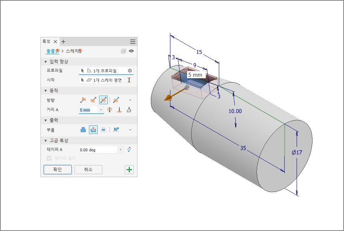Open the 방향 row dropdown arrow

130,100
